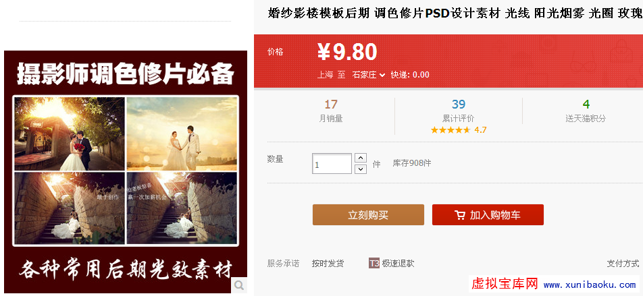Click the quantity input field
The height and width of the screenshot is (296, 643).
tap(332, 164)
